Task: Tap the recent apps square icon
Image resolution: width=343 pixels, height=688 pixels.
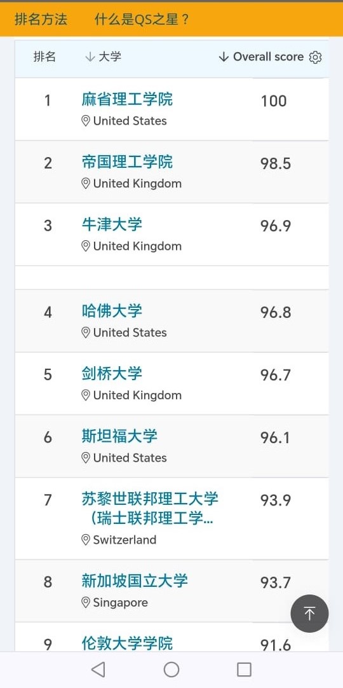Action: pos(244,670)
